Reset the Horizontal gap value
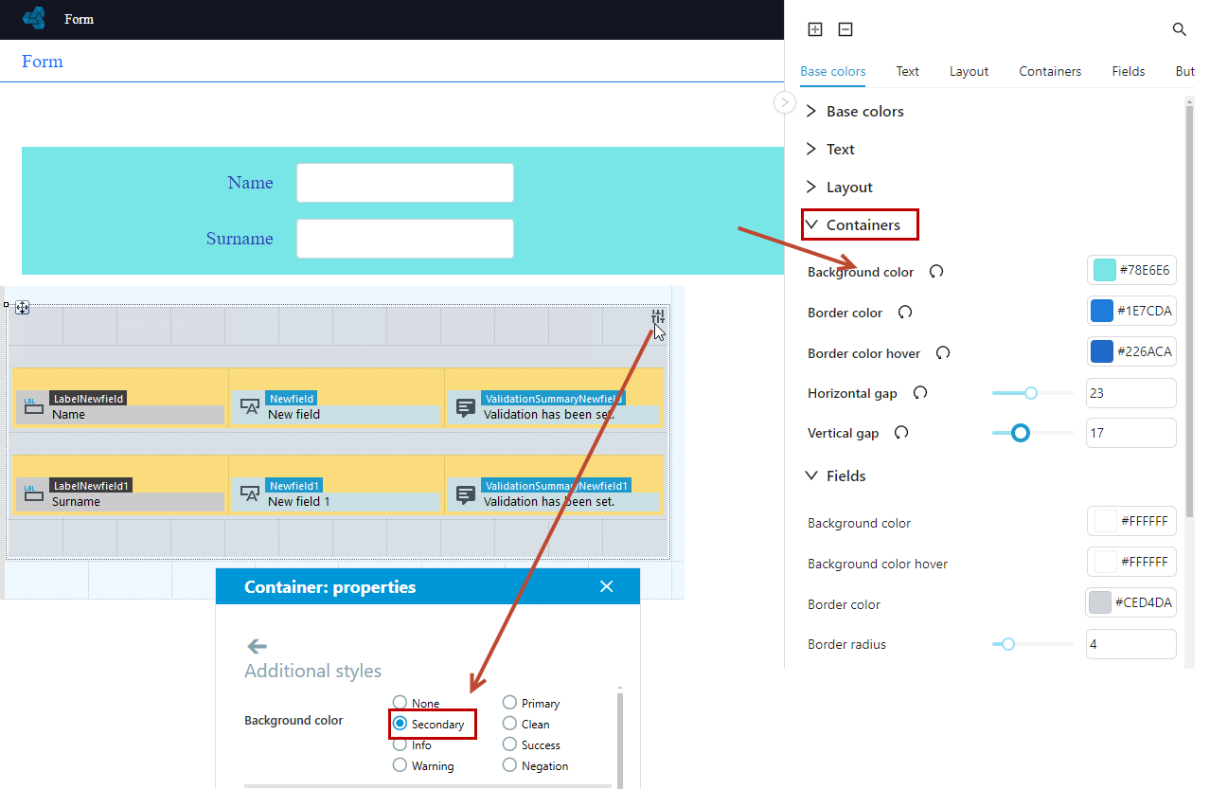Screen dimensions: 1210x789 click(919, 393)
